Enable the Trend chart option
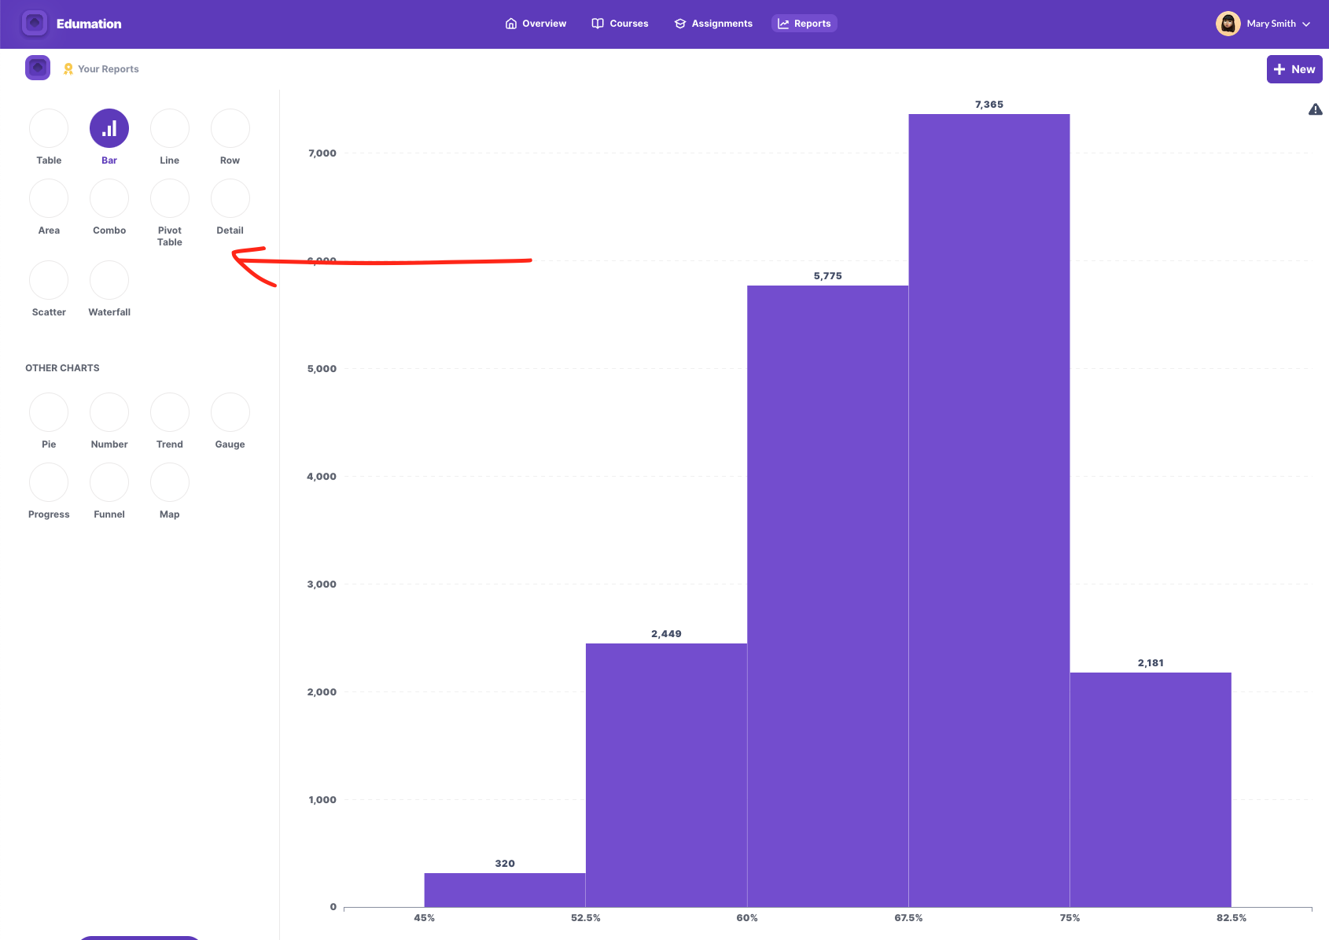The image size is (1329, 940). (x=169, y=412)
